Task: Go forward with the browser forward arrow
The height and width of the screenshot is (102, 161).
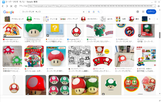Action: point(7,6)
